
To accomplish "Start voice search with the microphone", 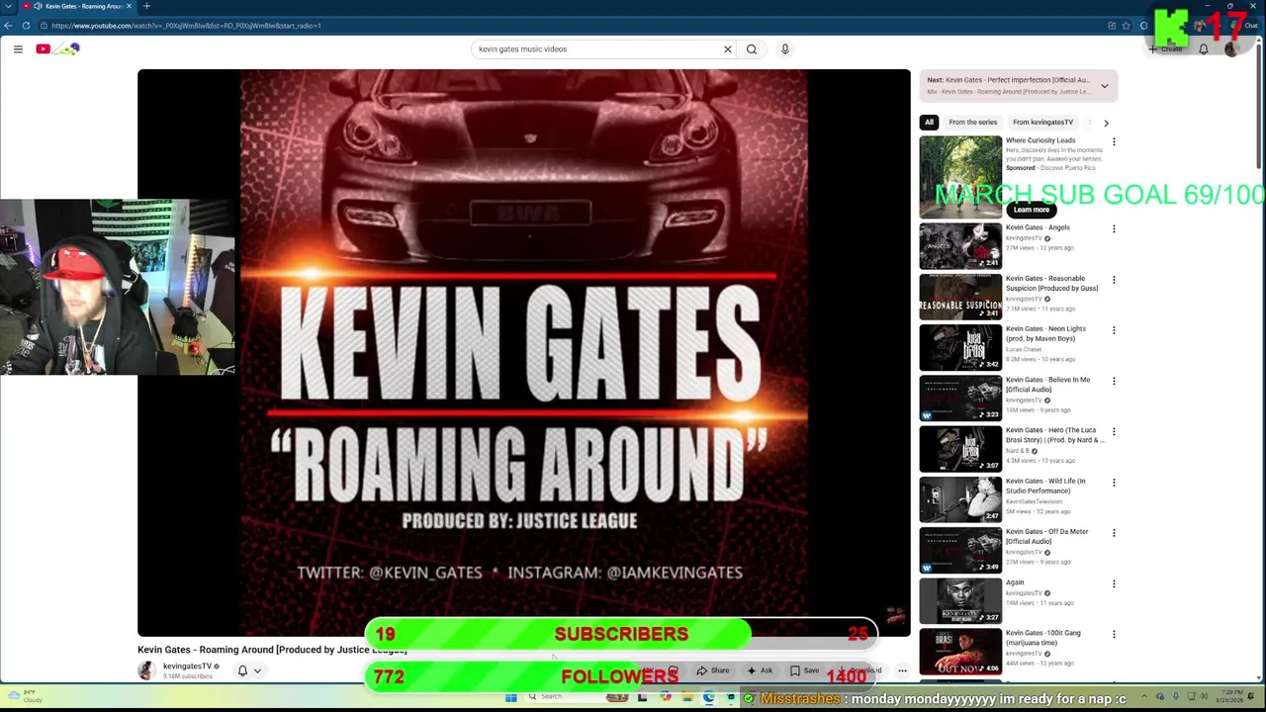I will [785, 48].
